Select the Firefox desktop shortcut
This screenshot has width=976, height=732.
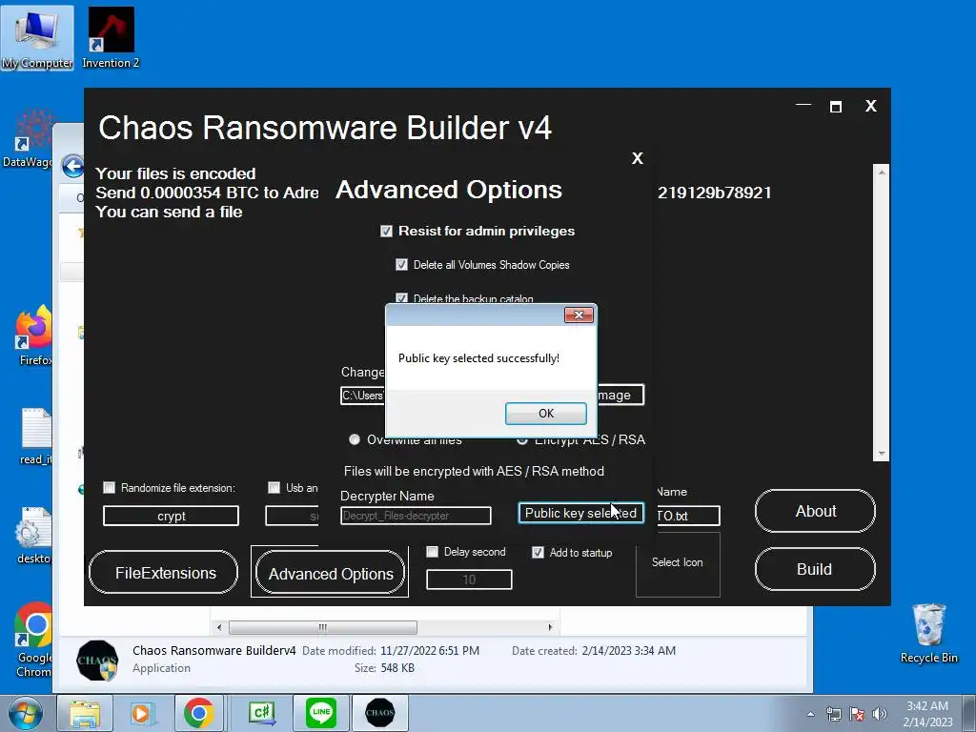[34, 335]
